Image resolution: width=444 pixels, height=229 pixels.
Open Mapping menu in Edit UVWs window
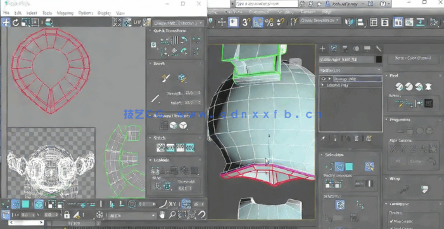pos(65,13)
